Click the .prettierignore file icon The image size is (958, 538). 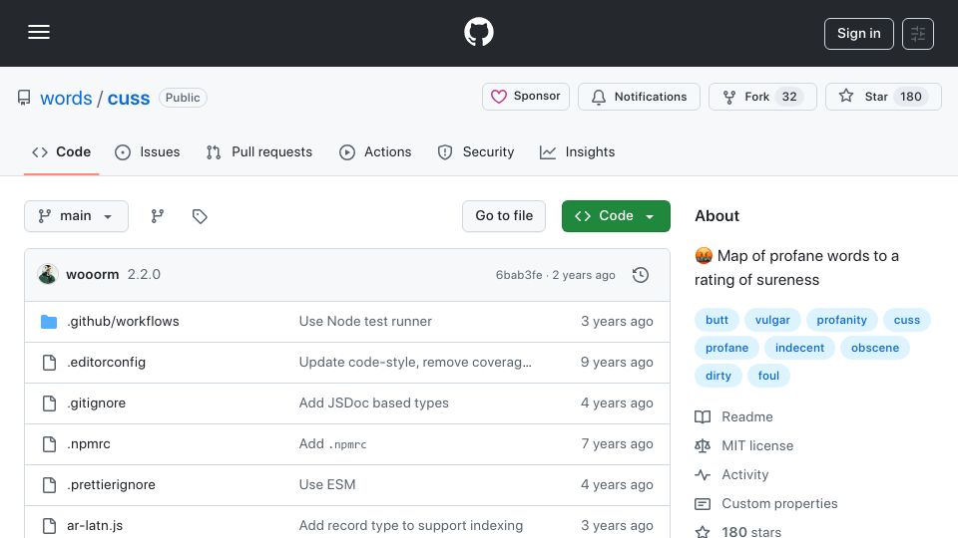coord(49,485)
